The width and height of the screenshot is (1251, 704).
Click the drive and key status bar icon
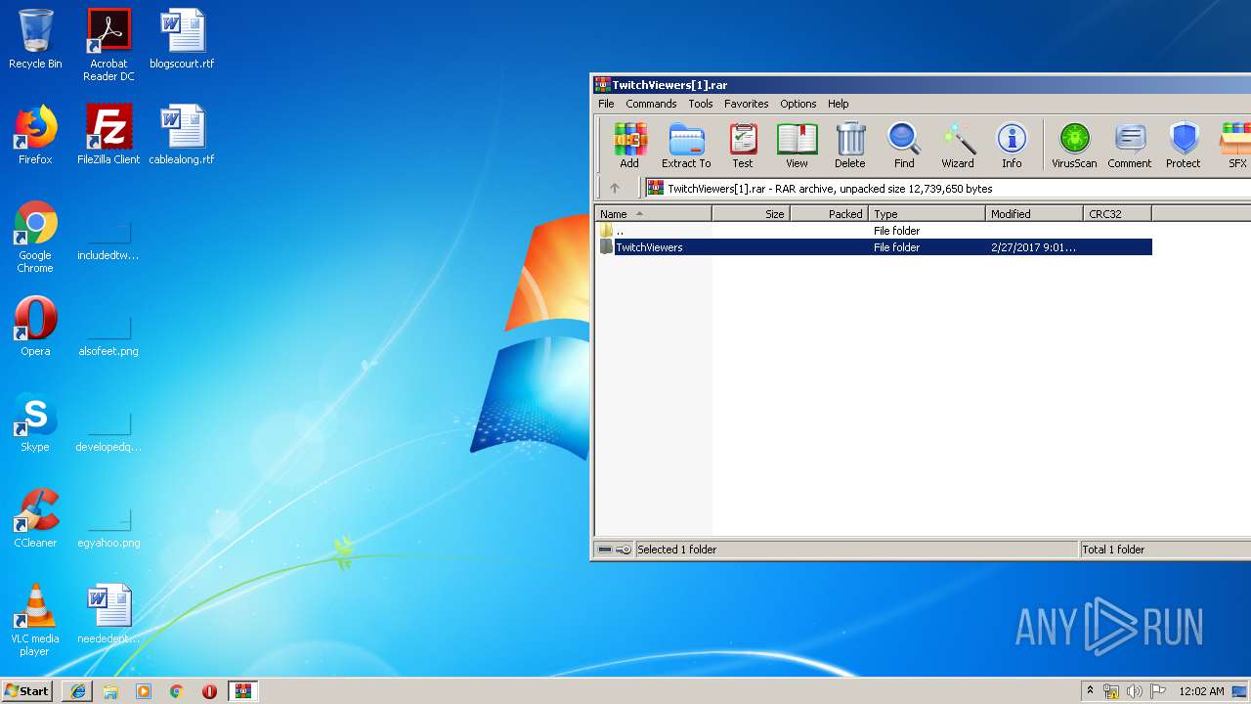click(615, 550)
